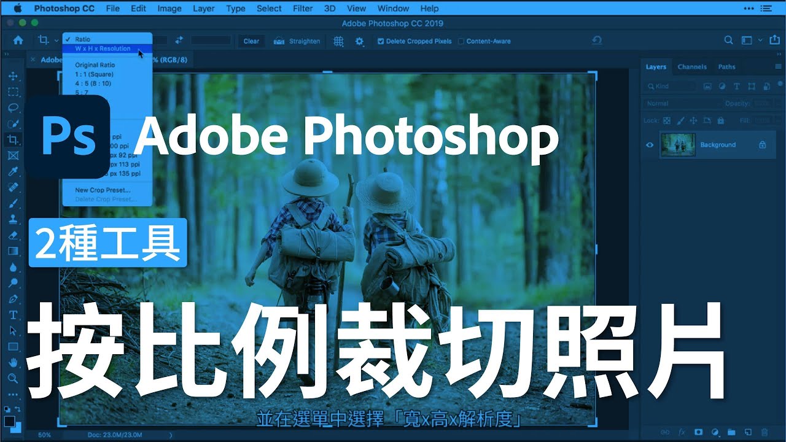Toggle smart object filter icon
786x442 pixels.
[766, 87]
